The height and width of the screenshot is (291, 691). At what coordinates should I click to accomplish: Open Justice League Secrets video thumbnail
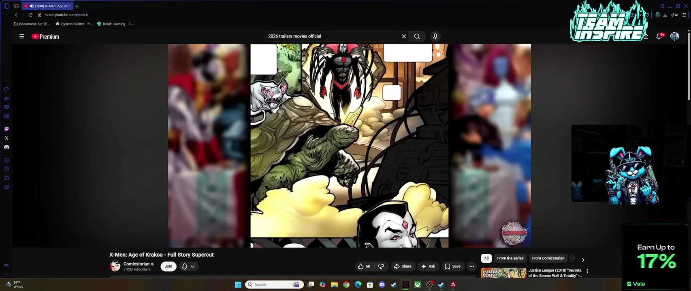point(503,273)
